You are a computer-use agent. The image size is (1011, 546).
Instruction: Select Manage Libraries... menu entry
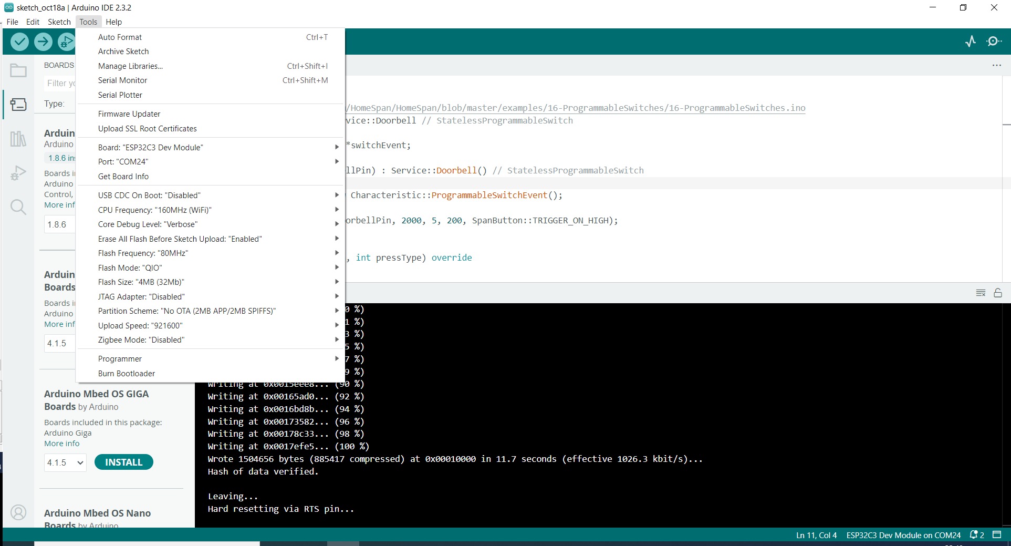[210, 66]
